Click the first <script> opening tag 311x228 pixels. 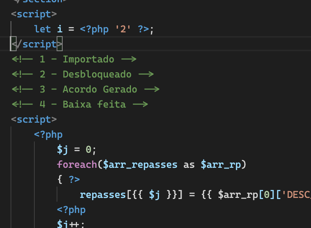(34, 14)
